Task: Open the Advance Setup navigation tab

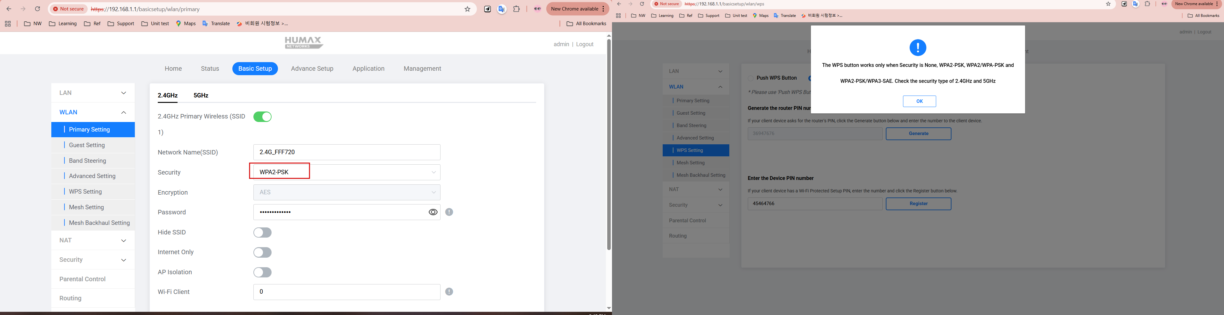Action: pyautogui.click(x=312, y=69)
